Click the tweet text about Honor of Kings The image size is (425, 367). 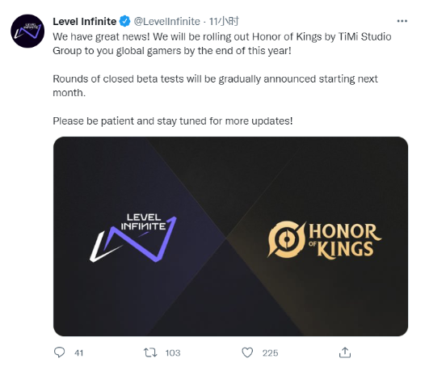[222, 44]
